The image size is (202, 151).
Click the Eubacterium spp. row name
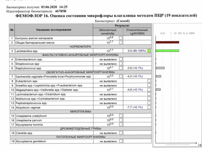point(27,81)
